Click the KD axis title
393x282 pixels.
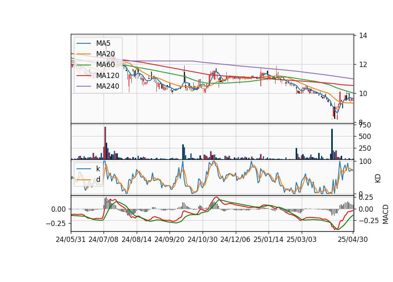tap(378, 179)
